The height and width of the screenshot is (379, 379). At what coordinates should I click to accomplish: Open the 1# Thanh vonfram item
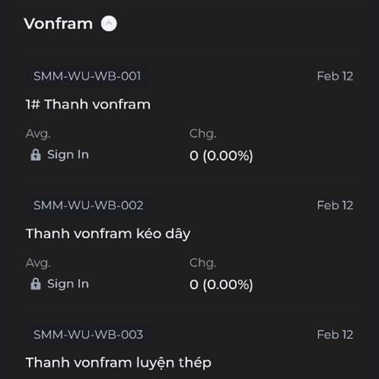click(x=88, y=104)
